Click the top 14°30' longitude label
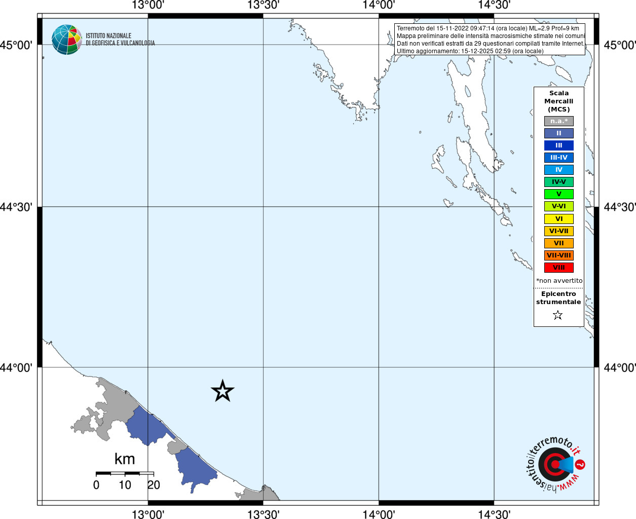This screenshot has height=519, width=636. point(494,5)
